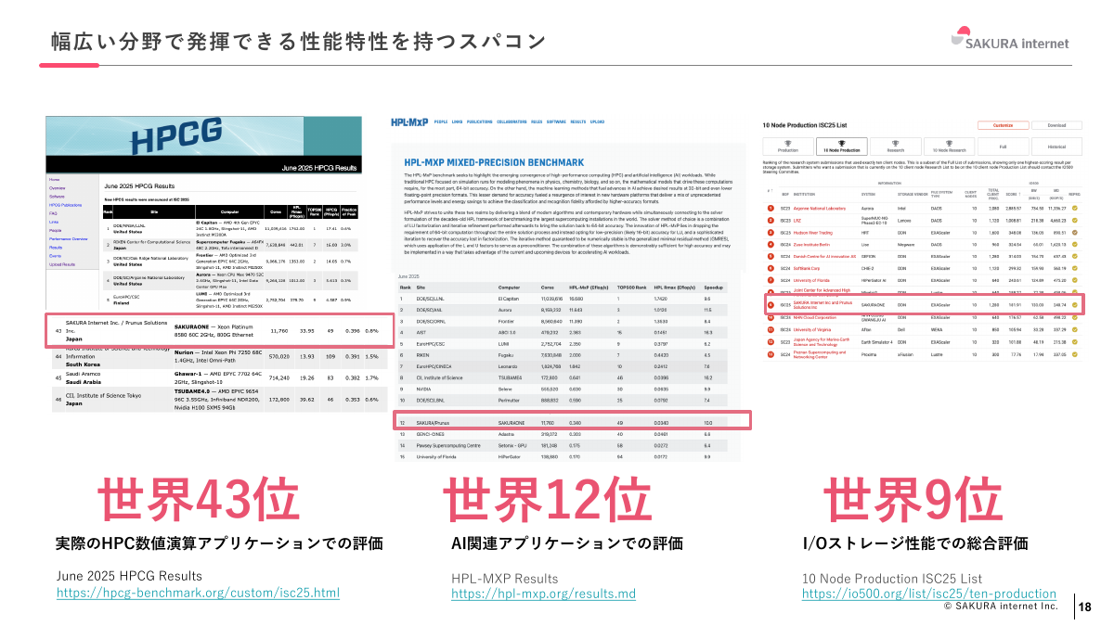Click the HPL-MxP site logo
The image size is (1114, 626).
[409, 121]
